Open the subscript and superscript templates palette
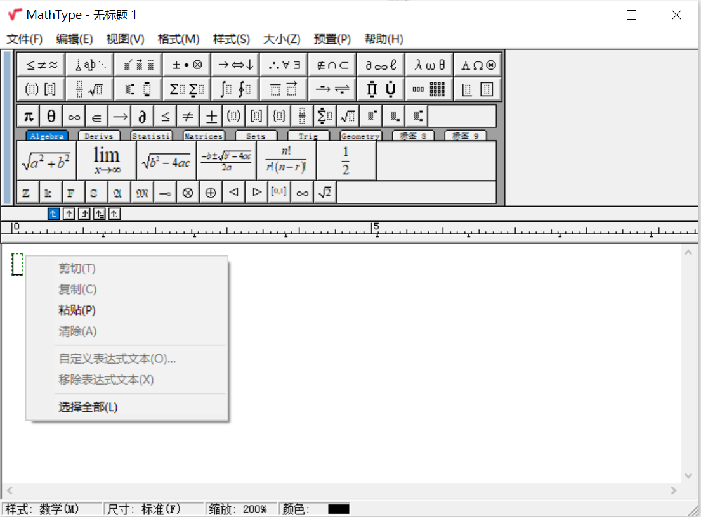The height and width of the screenshot is (517, 701). click(x=138, y=89)
